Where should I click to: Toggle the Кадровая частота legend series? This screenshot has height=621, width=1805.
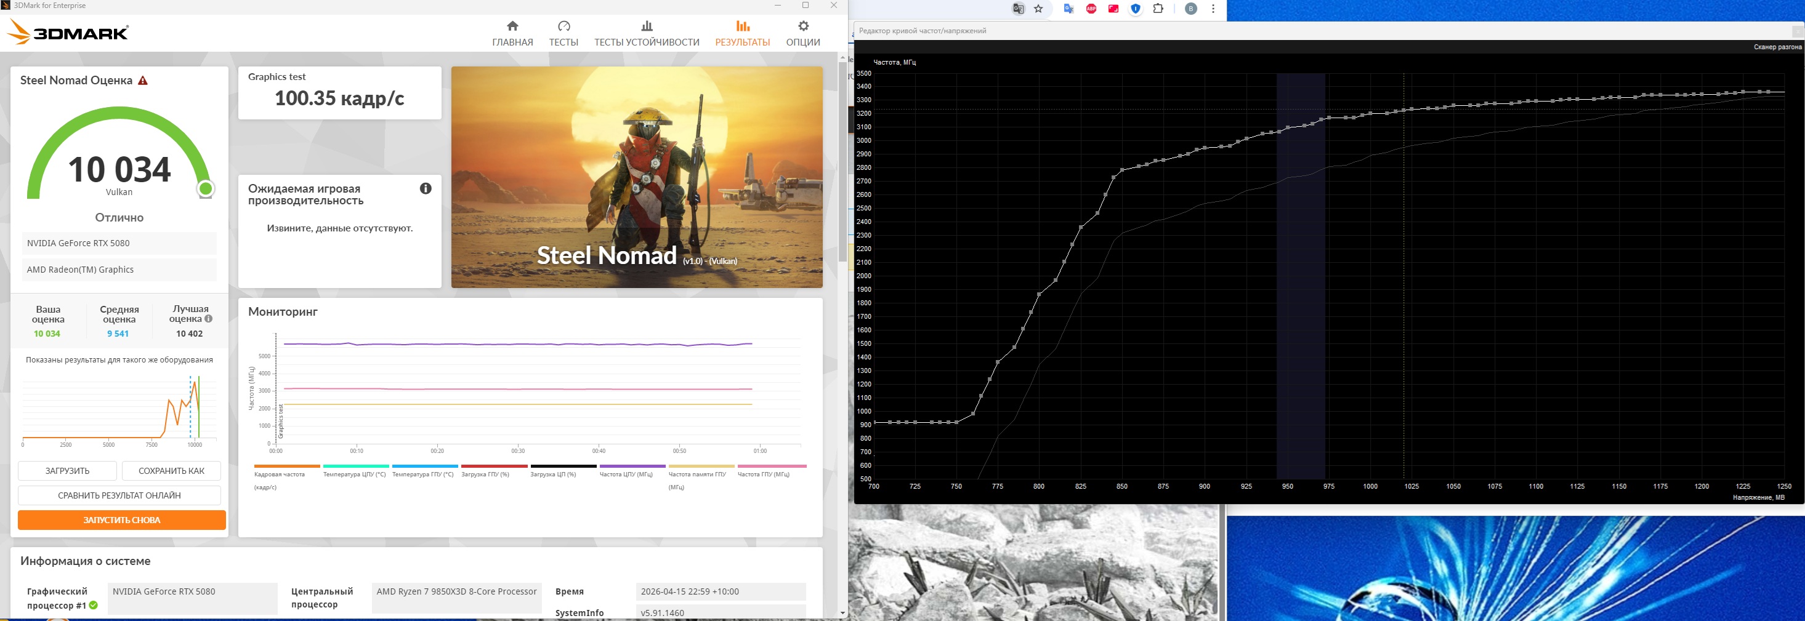coord(286,476)
